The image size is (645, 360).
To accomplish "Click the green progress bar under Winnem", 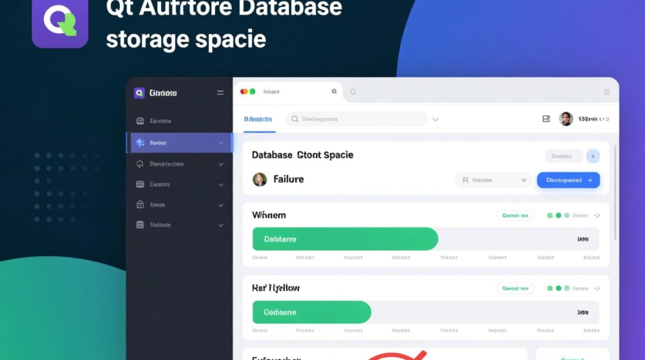I will coord(345,239).
